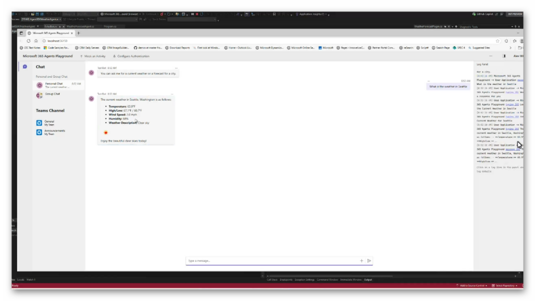Click the Hot Reload flame icon
Image resolution: width=535 pixels, height=301 pixels.
(162, 14)
